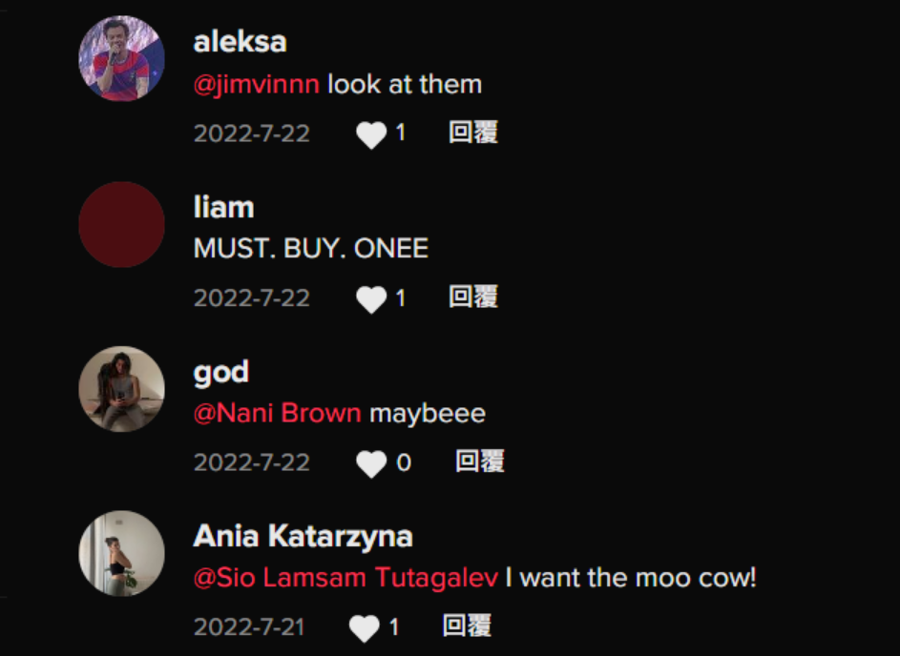Open god's profile picture

click(x=121, y=389)
